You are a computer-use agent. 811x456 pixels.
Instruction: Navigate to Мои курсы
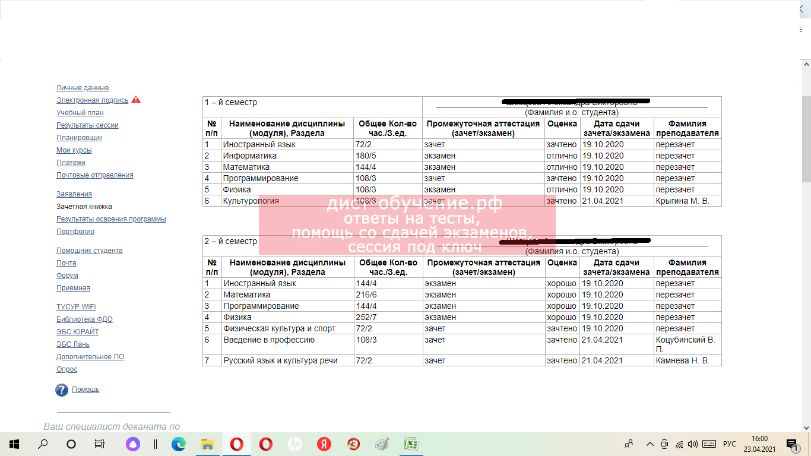tap(74, 150)
